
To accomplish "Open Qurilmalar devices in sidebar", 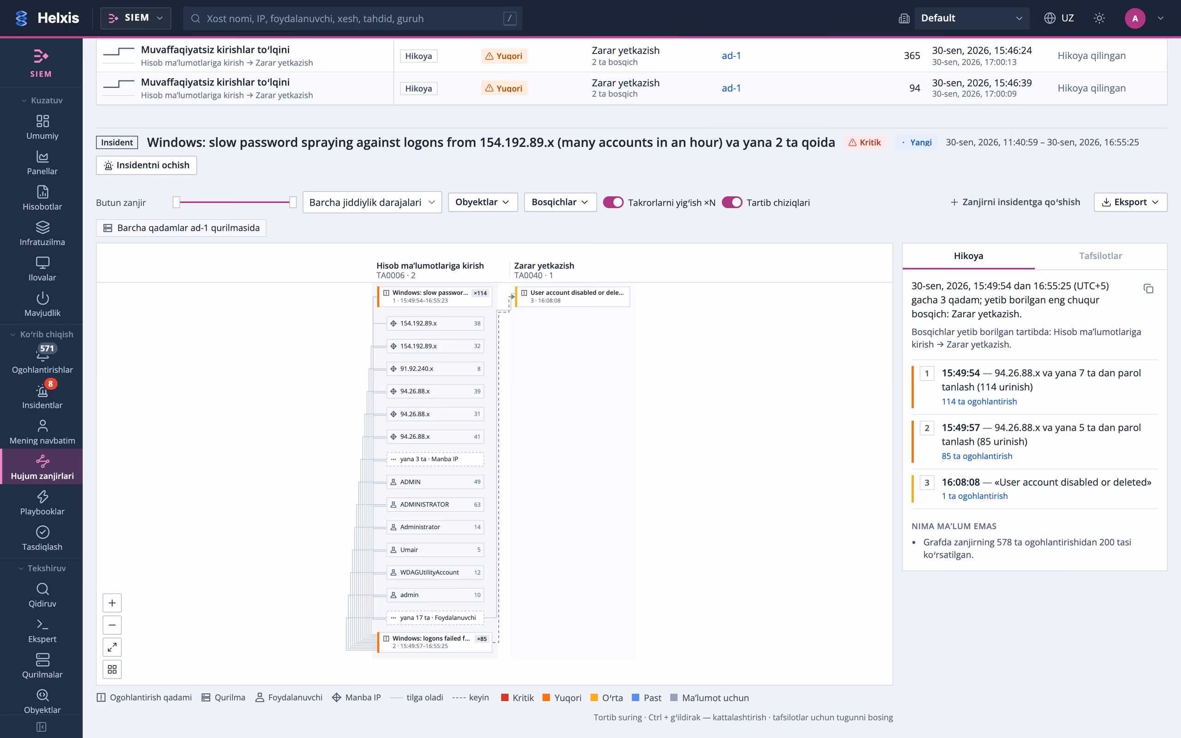I will pyautogui.click(x=42, y=666).
